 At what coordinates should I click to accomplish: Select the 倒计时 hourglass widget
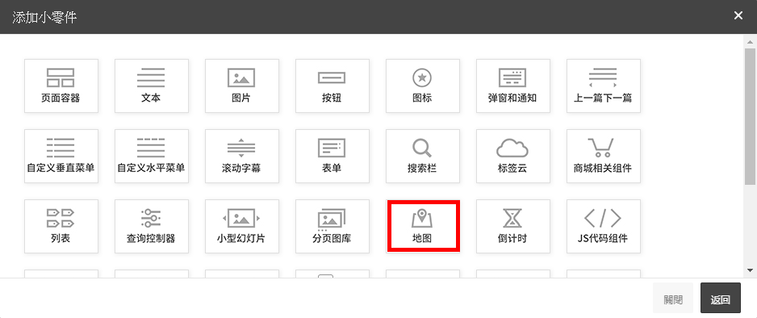click(513, 226)
